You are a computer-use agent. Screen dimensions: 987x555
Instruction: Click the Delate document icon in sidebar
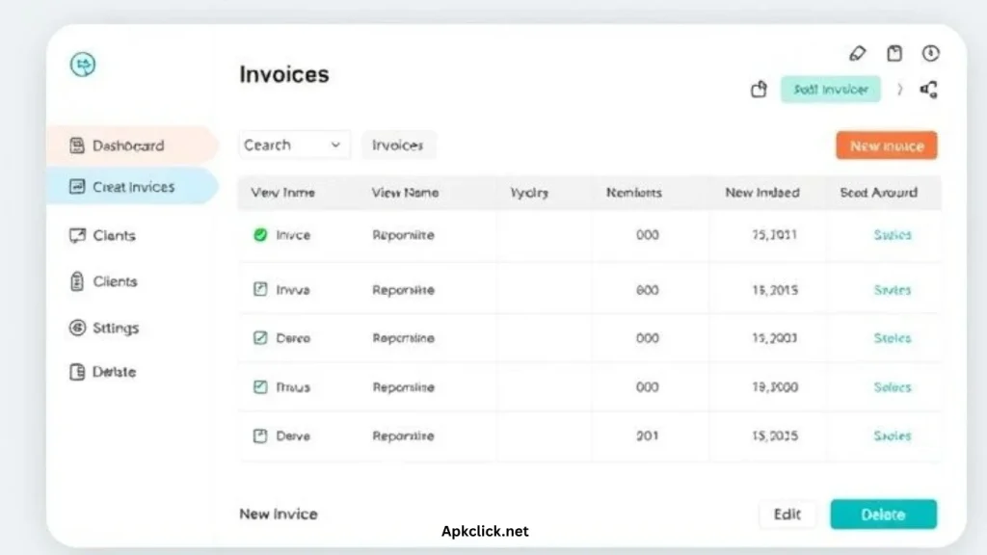click(75, 372)
